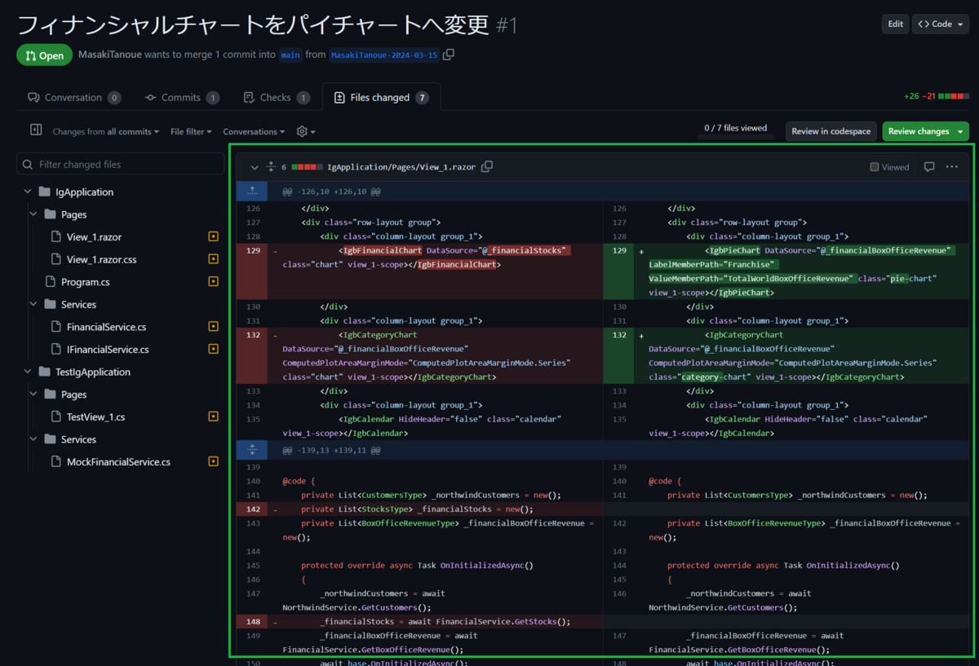
Task: Click the modified marker beside TestView_1.cs
Action: [213, 417]
